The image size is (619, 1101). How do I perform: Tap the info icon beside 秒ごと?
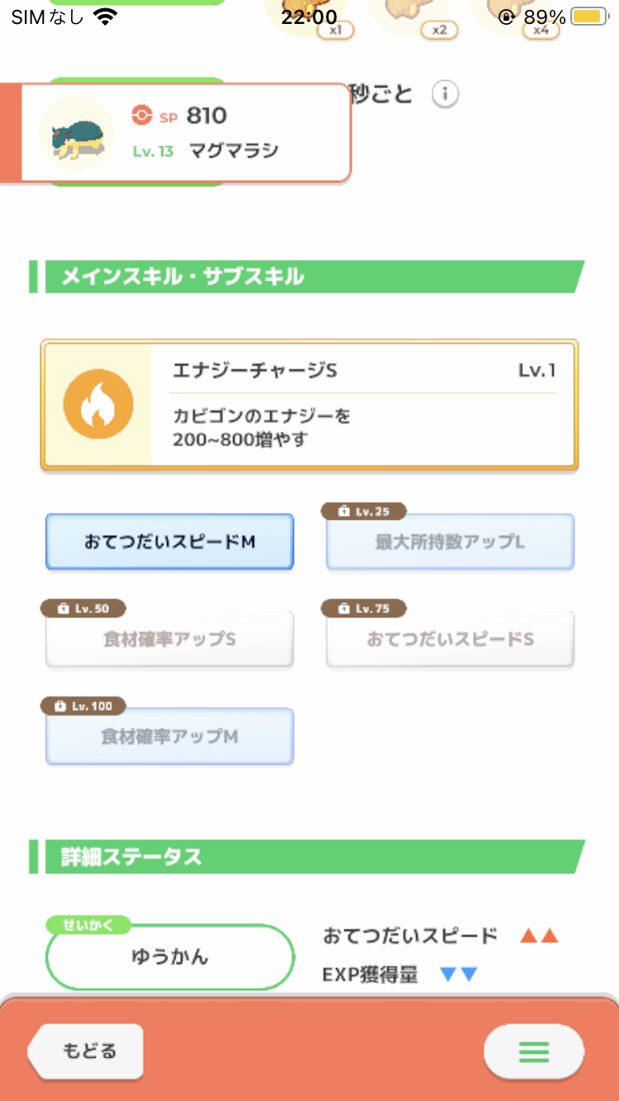pyautogui.click(x=445, y=94)
